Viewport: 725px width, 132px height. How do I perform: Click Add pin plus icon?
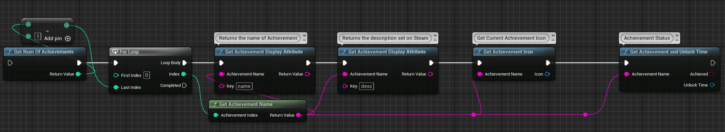(x=68, y=38)
